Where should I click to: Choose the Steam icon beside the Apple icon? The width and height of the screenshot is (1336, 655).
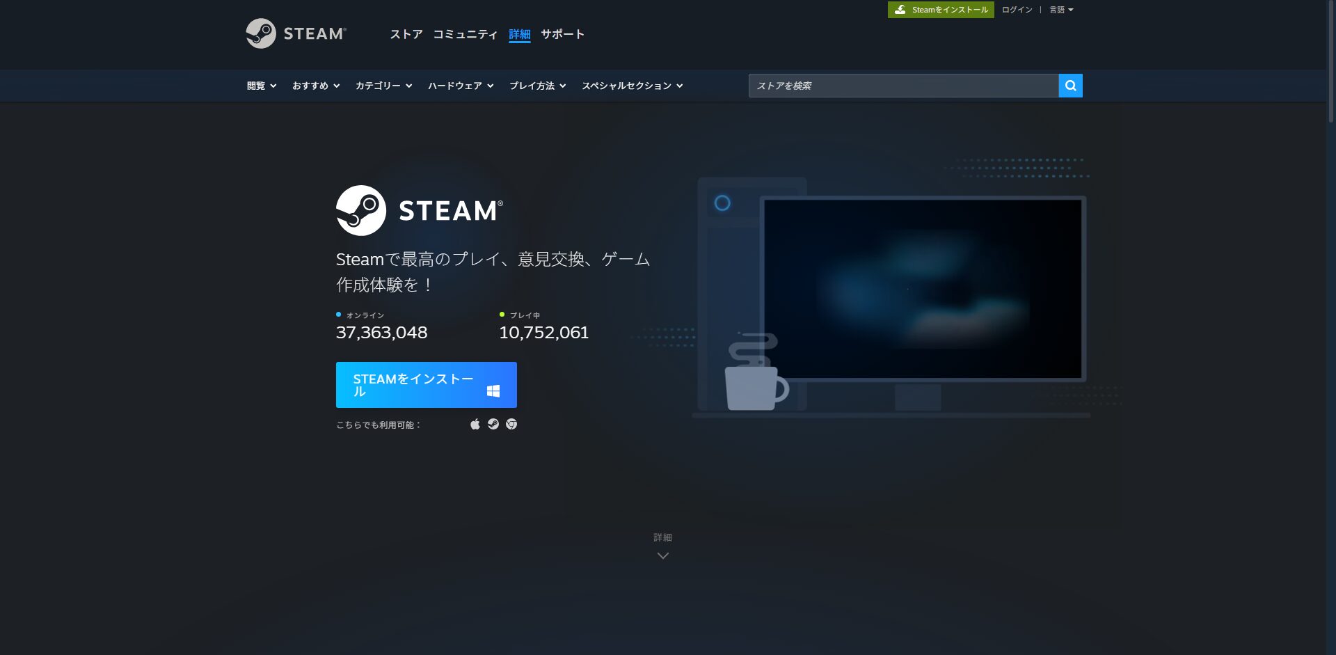(x=493, y=424)
